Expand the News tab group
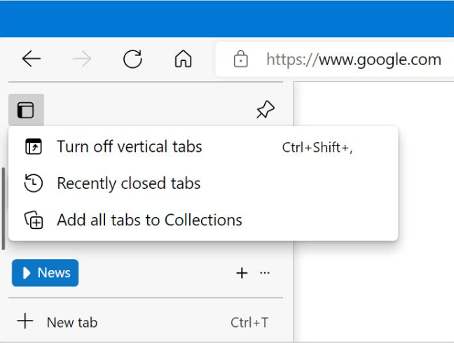This screenshot has width=454, height=343. 27,273
